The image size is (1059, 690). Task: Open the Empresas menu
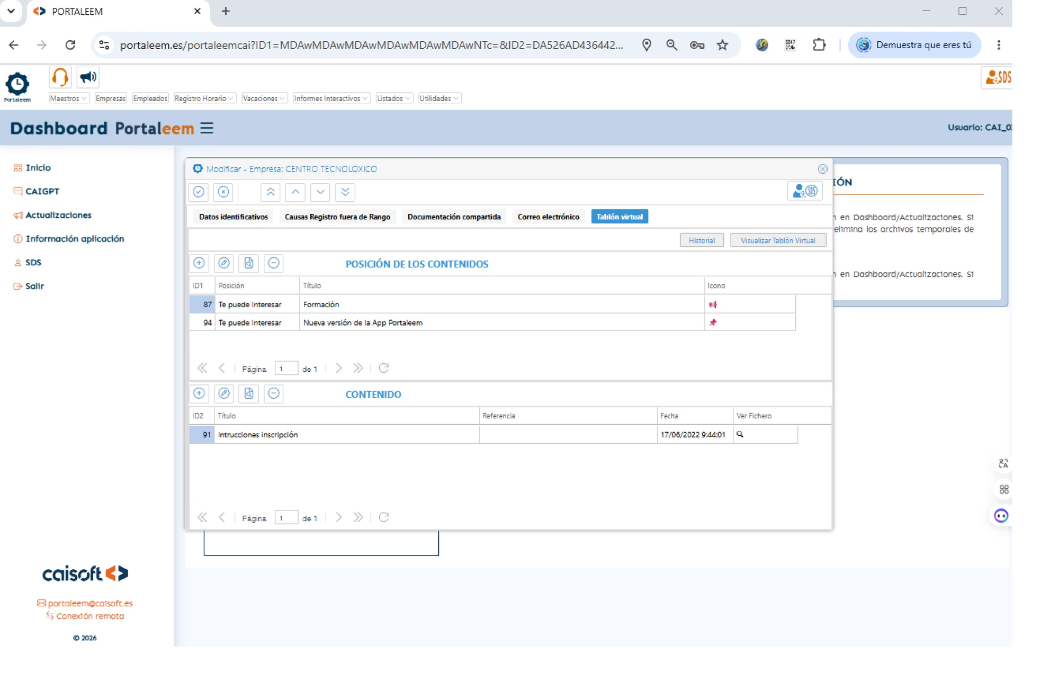coord(110,98)
